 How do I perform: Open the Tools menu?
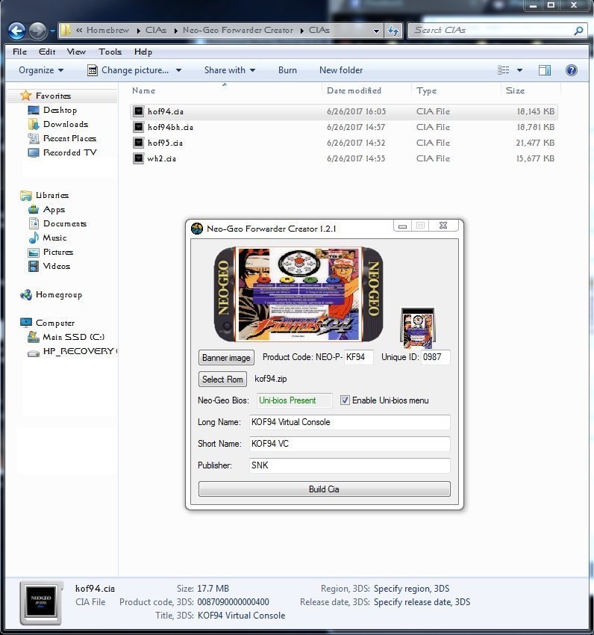point(110,52)
